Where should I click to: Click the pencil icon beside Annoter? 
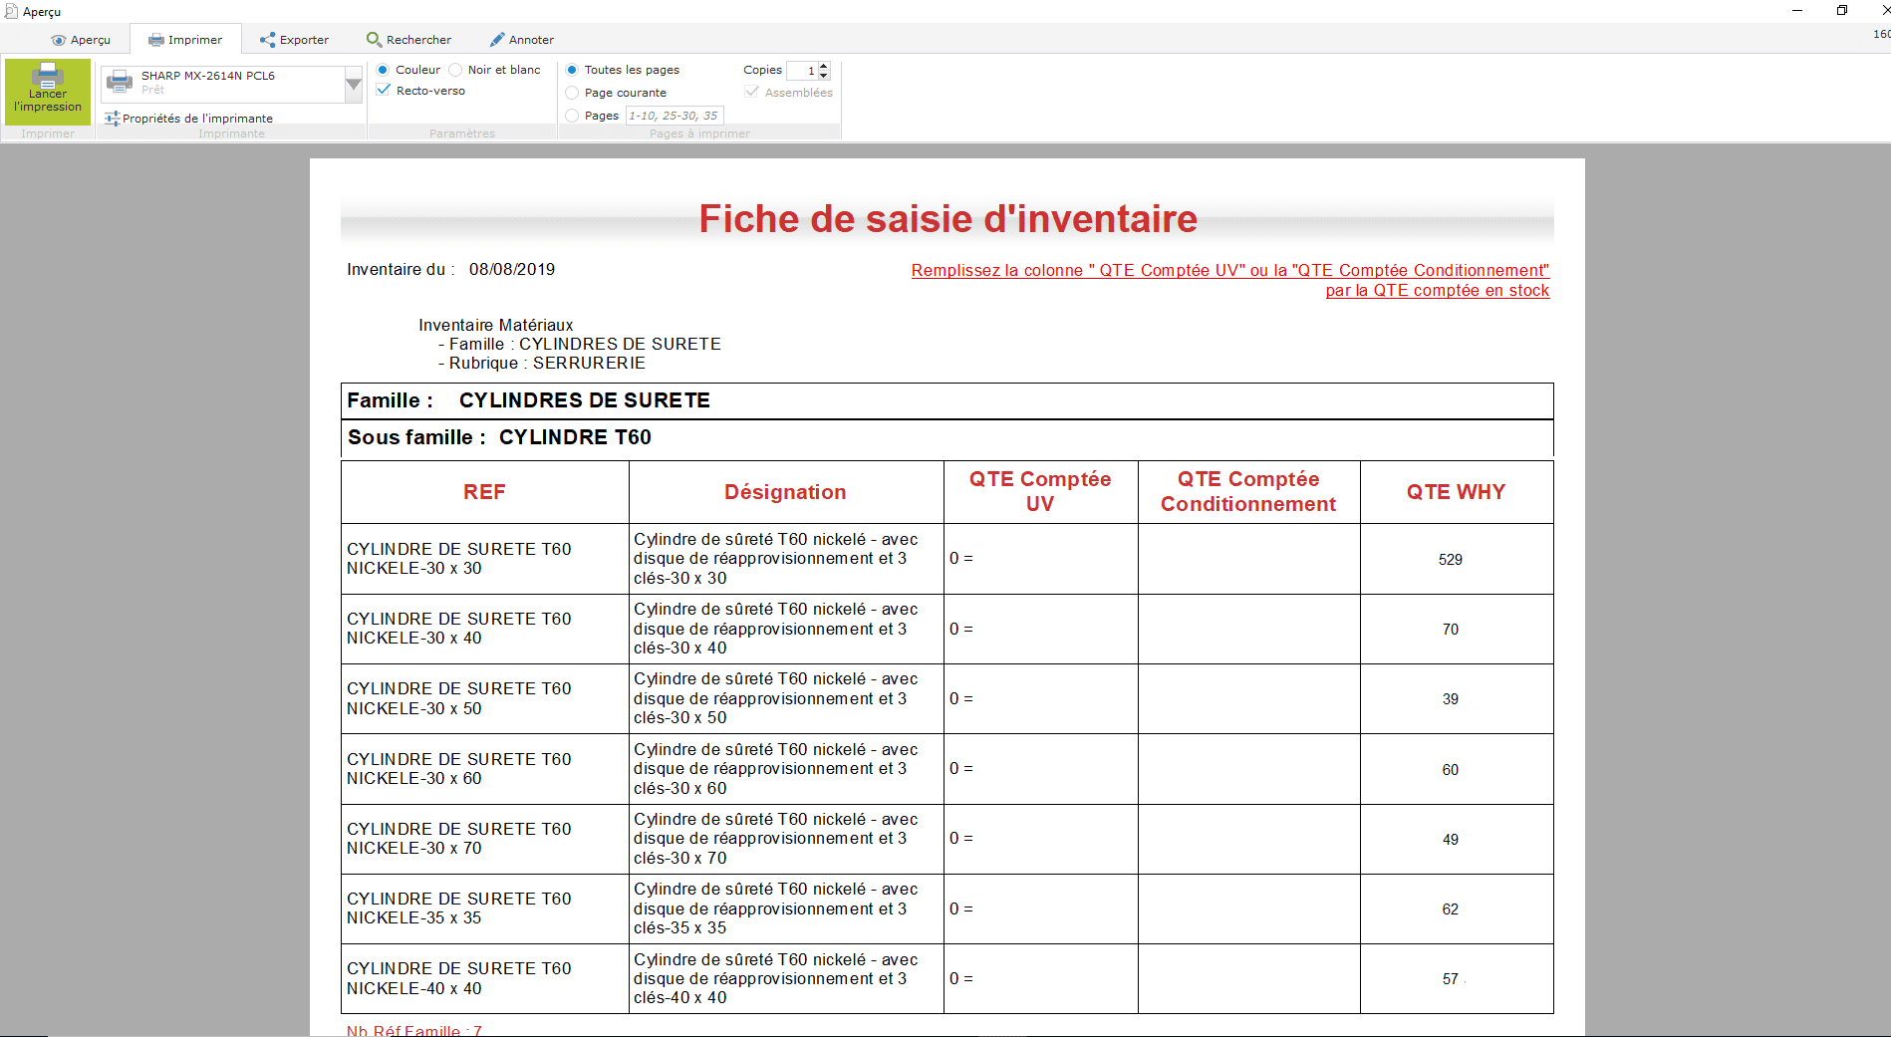tap(497, 40)
